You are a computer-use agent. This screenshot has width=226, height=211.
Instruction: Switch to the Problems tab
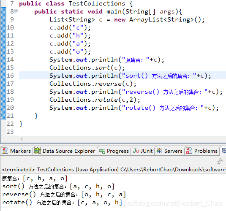[202, 151]
